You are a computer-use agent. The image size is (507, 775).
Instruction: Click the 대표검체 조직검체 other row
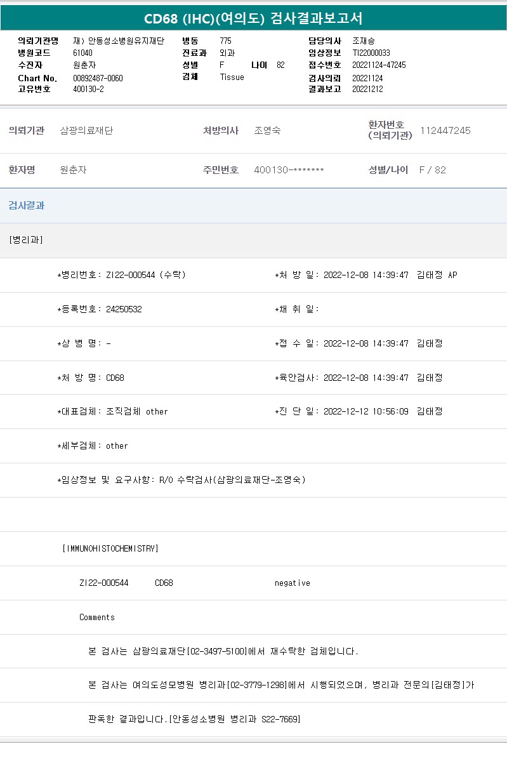click(x=113, y=411)
